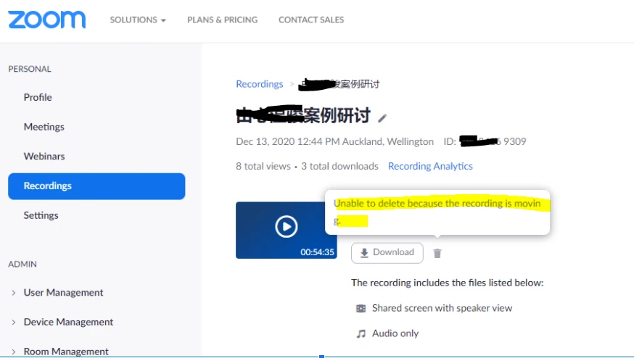Expand User Management section

click(x=13, y=293)
